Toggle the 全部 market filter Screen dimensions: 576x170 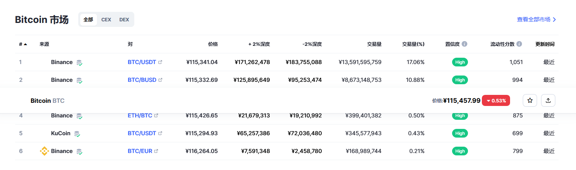click(88, 19)
